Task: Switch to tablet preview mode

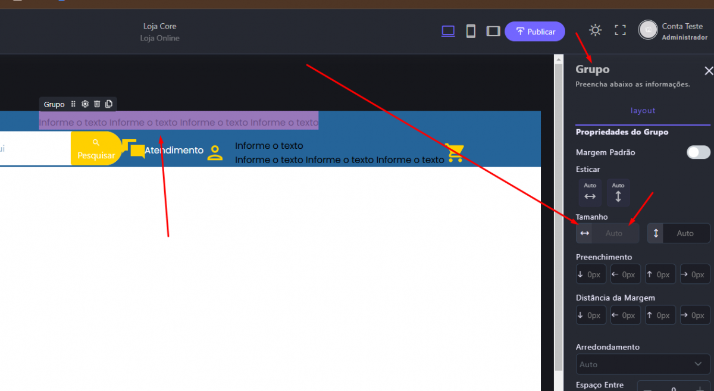Action: tap(493, 31)
